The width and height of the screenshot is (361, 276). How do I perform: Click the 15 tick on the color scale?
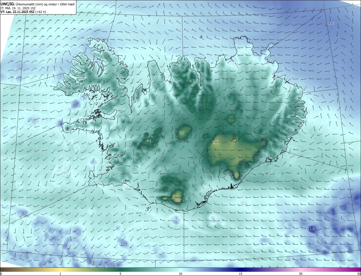241,274
